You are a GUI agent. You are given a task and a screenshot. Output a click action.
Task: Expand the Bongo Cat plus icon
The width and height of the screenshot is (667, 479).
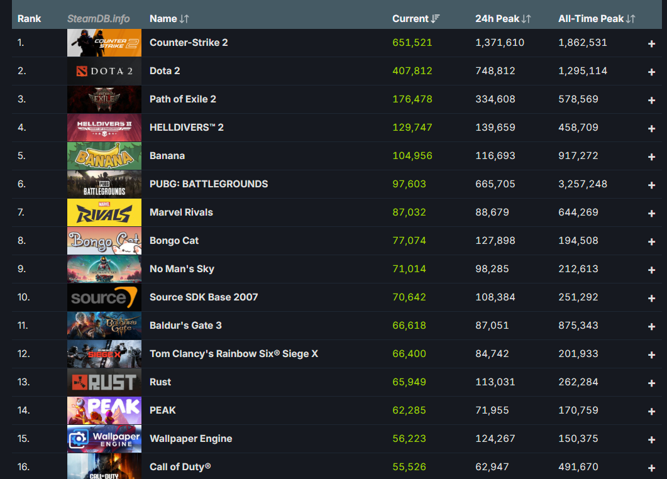click(x=651, y=241)
